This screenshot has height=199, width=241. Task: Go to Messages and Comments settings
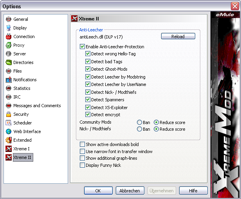click(x=37, y=106)
